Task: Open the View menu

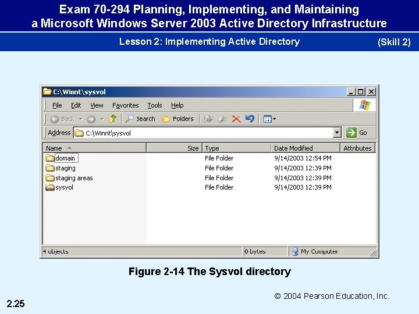Action: point(97,105)
